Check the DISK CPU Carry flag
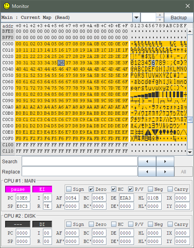 pos(170,224)
